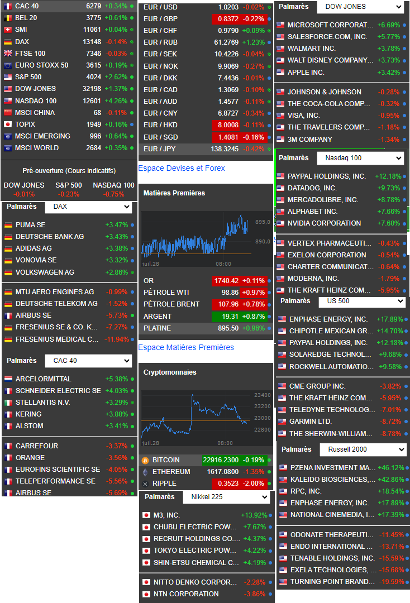Screen dimensions: 410x603
Task: Click the US flag beside MICROSOFT CORPORATION
Action: tap(280, 25)
